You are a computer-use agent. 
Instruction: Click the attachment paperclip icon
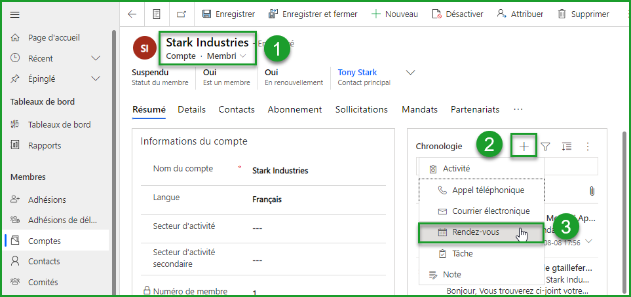pos(591,190)
